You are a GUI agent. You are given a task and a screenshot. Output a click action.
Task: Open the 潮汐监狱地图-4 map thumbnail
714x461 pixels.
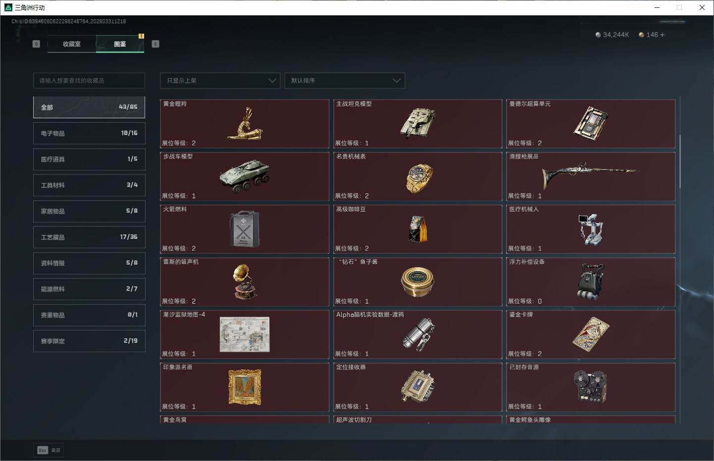pos(245,334)
